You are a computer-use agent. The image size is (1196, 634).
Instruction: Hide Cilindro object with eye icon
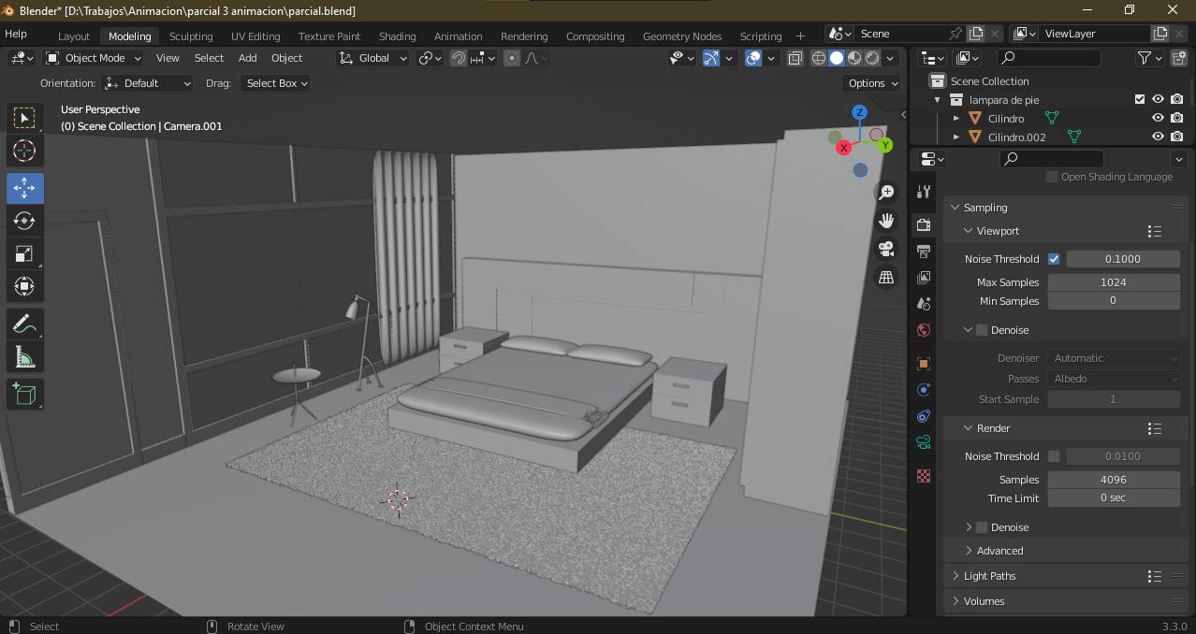[1158, 119]
